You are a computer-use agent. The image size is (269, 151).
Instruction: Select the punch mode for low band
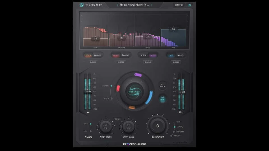click(98, 55)
